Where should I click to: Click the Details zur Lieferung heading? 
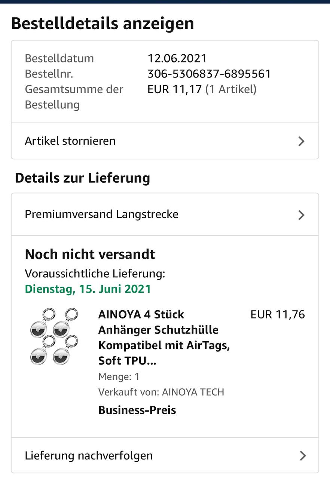pos(82,178)
